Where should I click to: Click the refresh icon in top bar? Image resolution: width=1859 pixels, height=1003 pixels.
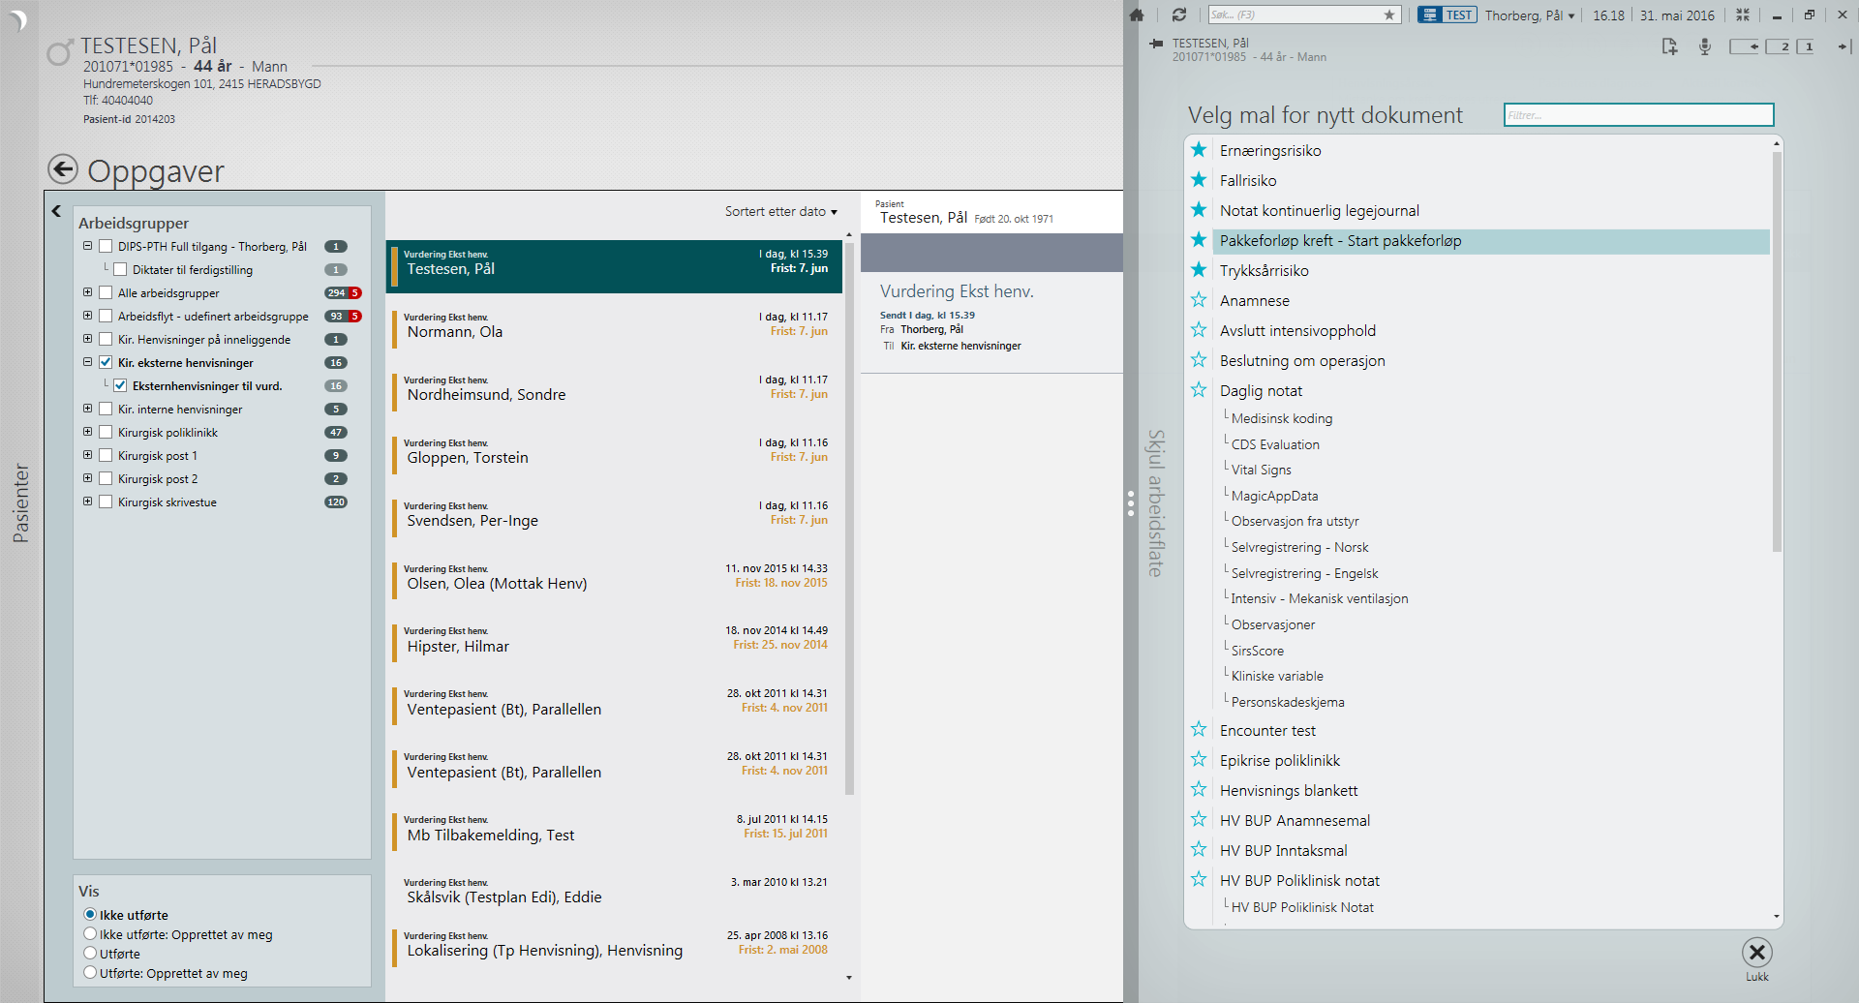coord(1178,15)
